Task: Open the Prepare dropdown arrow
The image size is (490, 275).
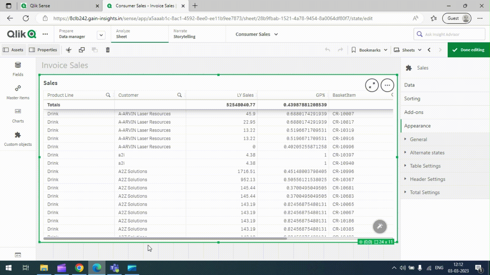Action: point(101,35)
